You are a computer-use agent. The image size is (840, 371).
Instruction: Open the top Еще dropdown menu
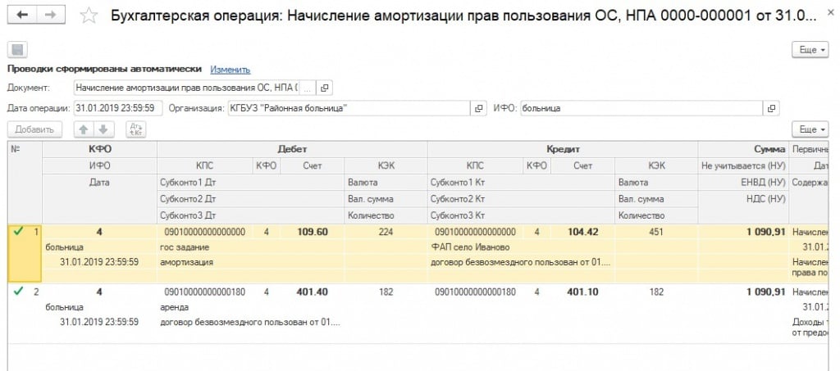coord(810,51)
